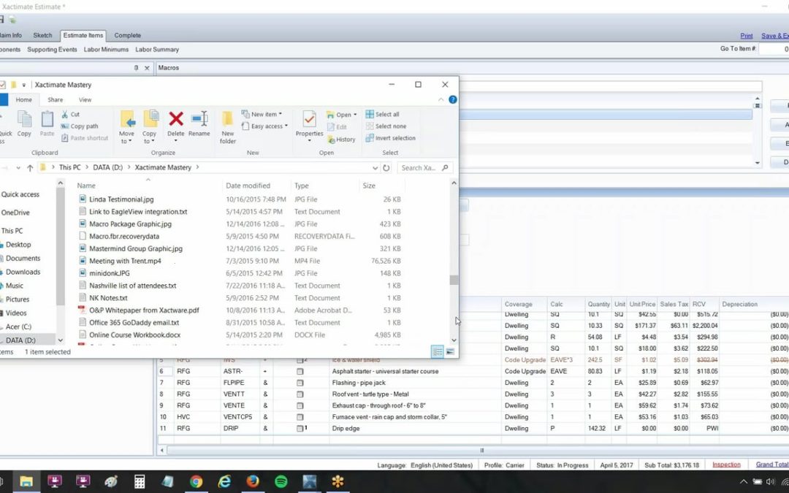
Task: Open Spotify from the taskbar
Action: tap(281, 481)
